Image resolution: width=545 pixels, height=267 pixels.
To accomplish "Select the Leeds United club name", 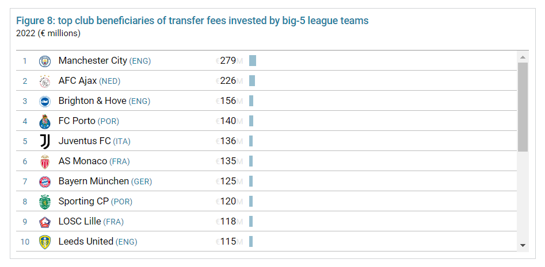I will [x=86, y=241].
